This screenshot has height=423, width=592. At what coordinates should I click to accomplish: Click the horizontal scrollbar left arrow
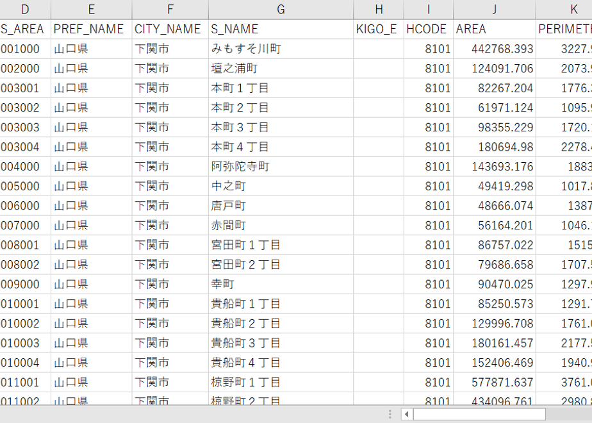[407, 414]
